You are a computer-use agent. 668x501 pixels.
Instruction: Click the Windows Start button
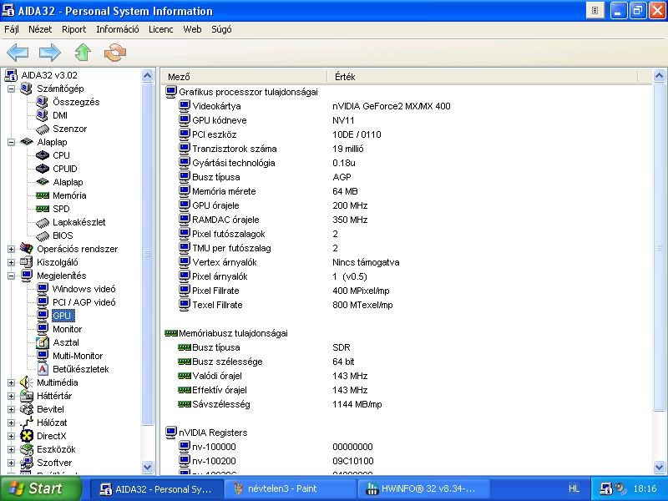click(x=41, y=488)
